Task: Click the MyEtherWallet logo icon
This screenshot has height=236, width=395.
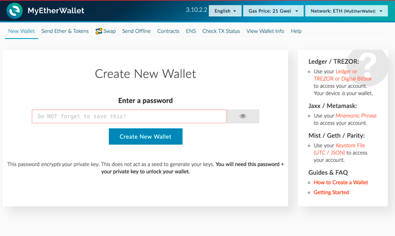Action: click(x=14, y=11)
